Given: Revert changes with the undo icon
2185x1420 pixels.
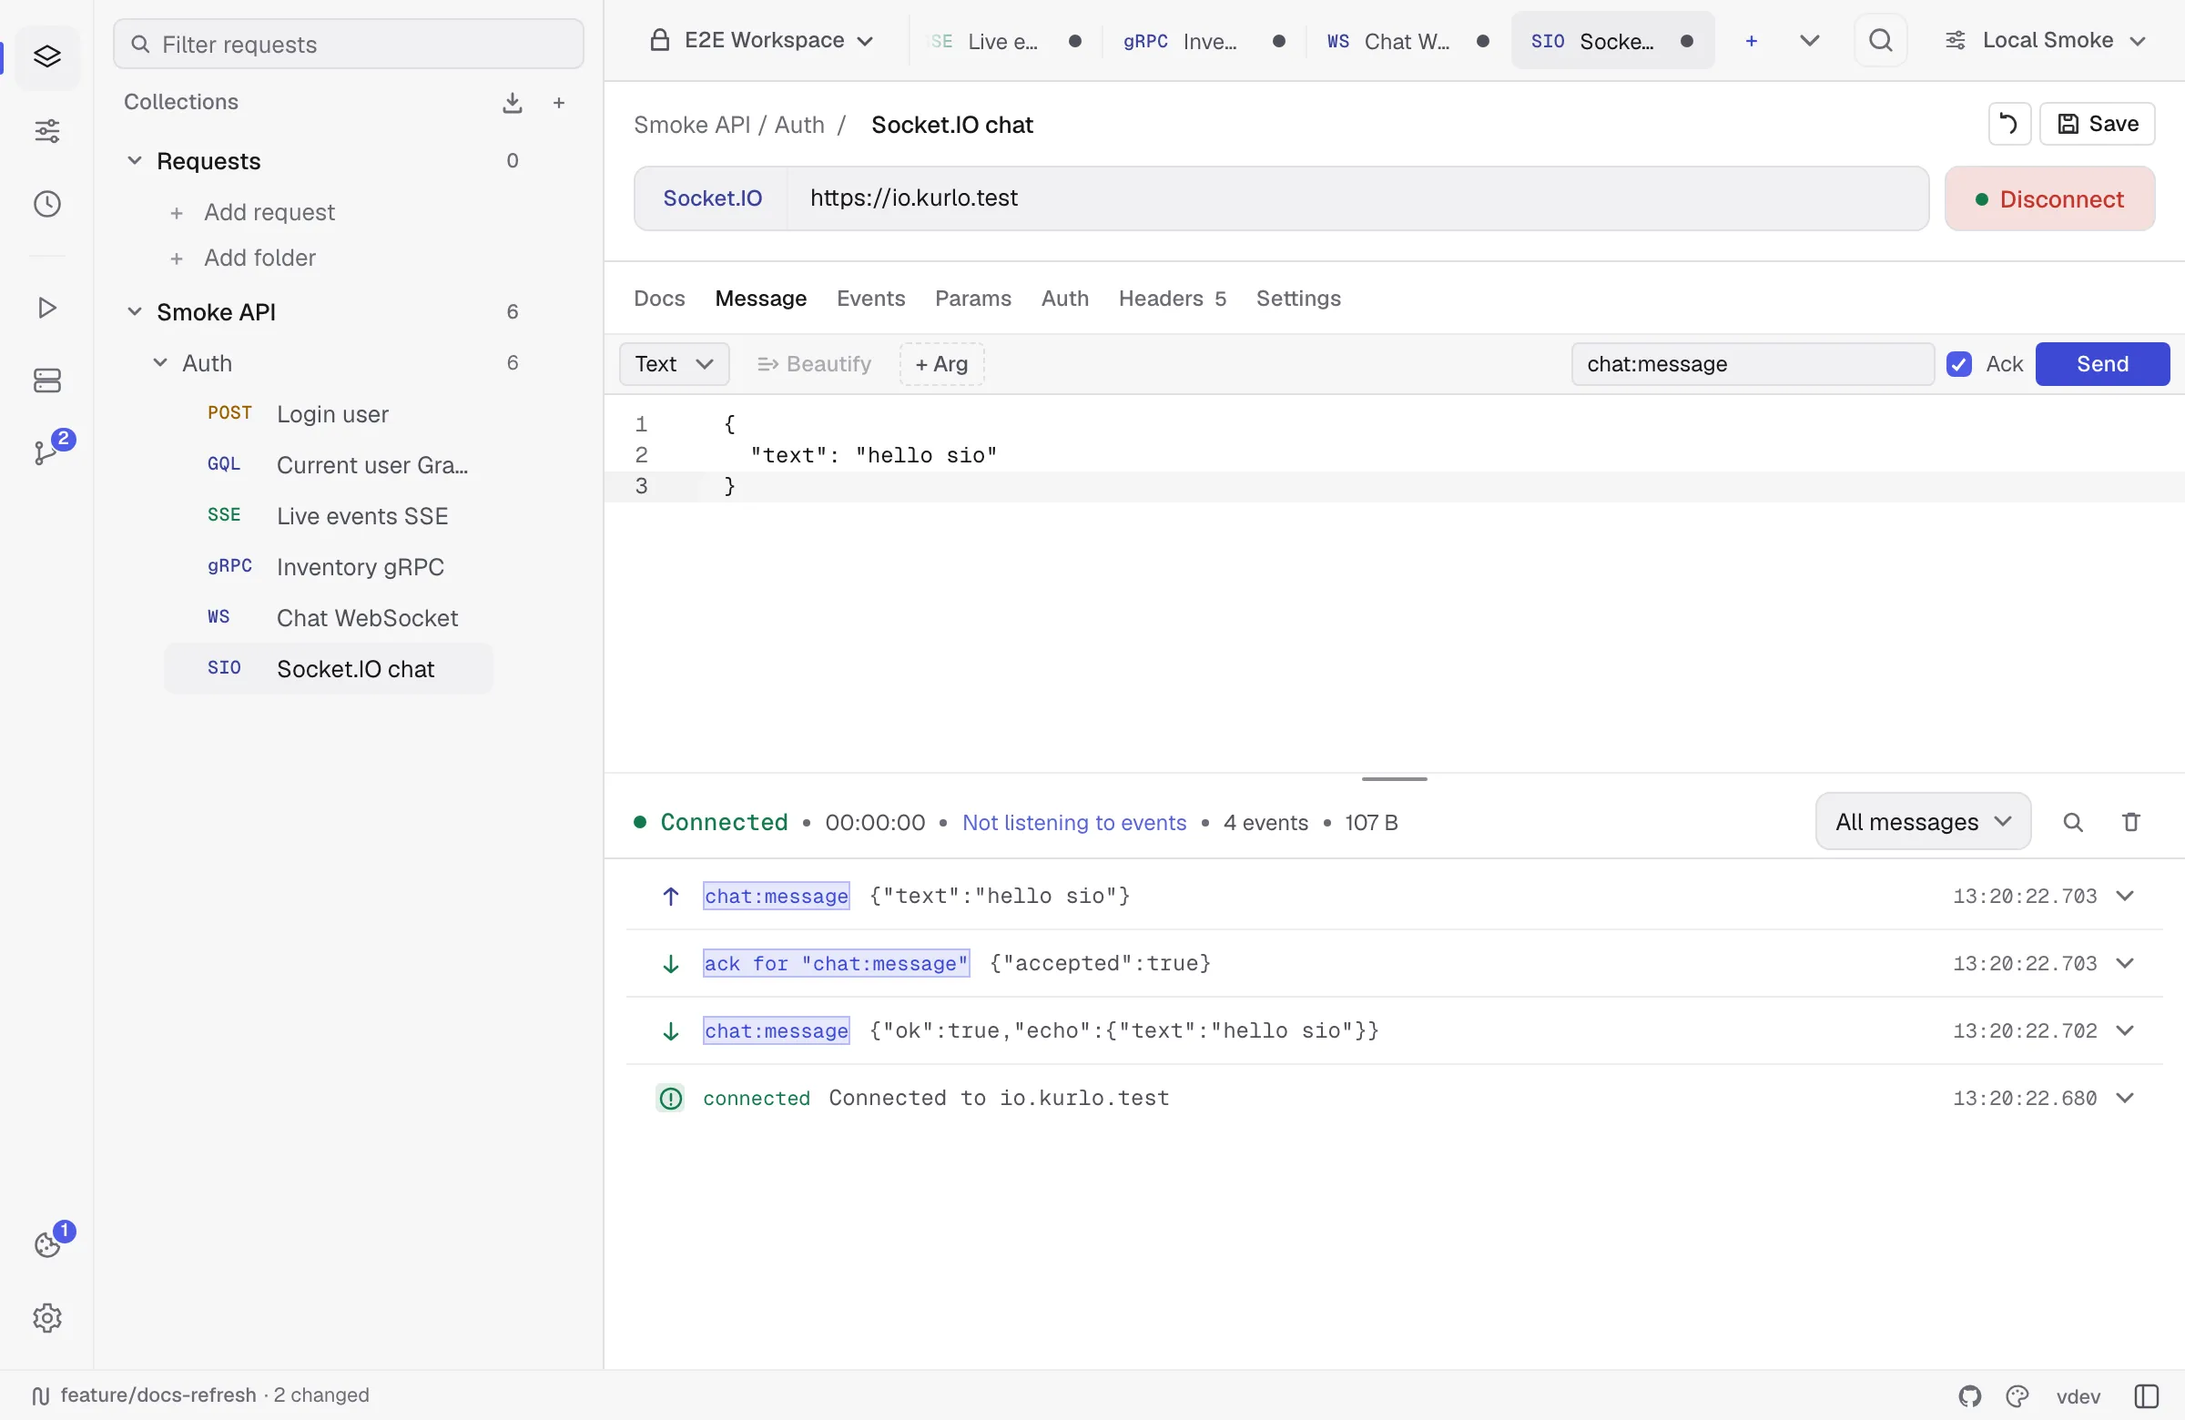Looking at the screenshot, I should point(2008,124).
